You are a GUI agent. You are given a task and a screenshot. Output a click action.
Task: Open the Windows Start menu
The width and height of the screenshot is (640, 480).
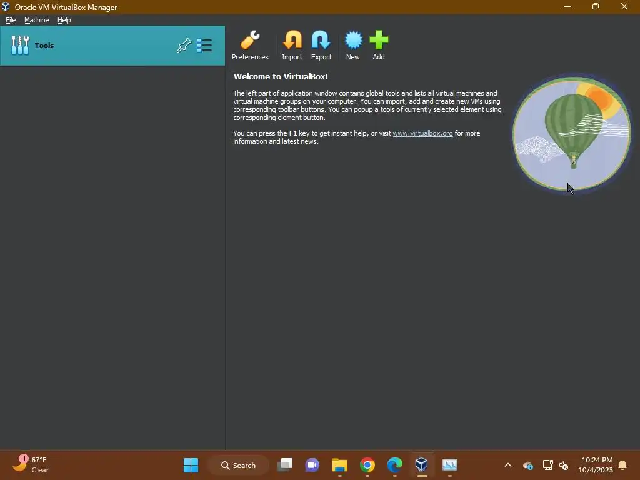coord(191,465)
